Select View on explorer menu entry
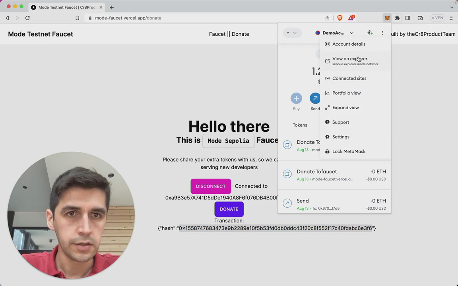 tap(355, 61)
